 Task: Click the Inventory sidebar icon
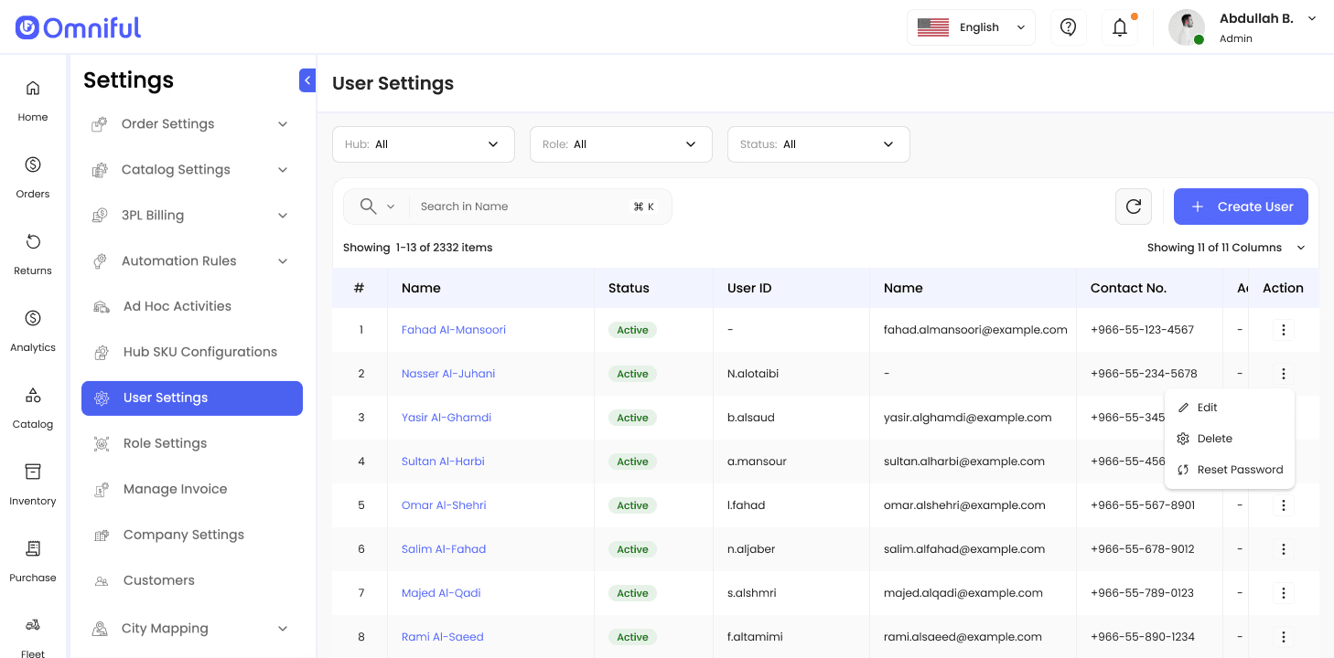tap(33, 483)
